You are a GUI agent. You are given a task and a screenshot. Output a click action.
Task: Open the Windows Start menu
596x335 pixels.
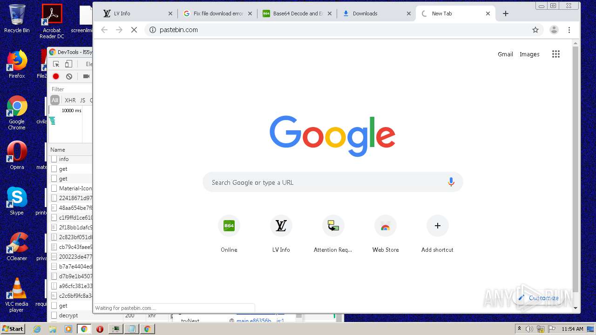13,328
